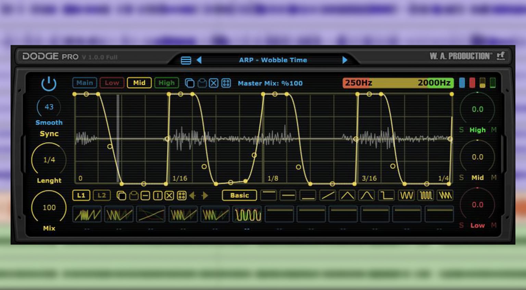Toggle the plugin power button
This screenshot has width=526, height=290.
(49, 83)
